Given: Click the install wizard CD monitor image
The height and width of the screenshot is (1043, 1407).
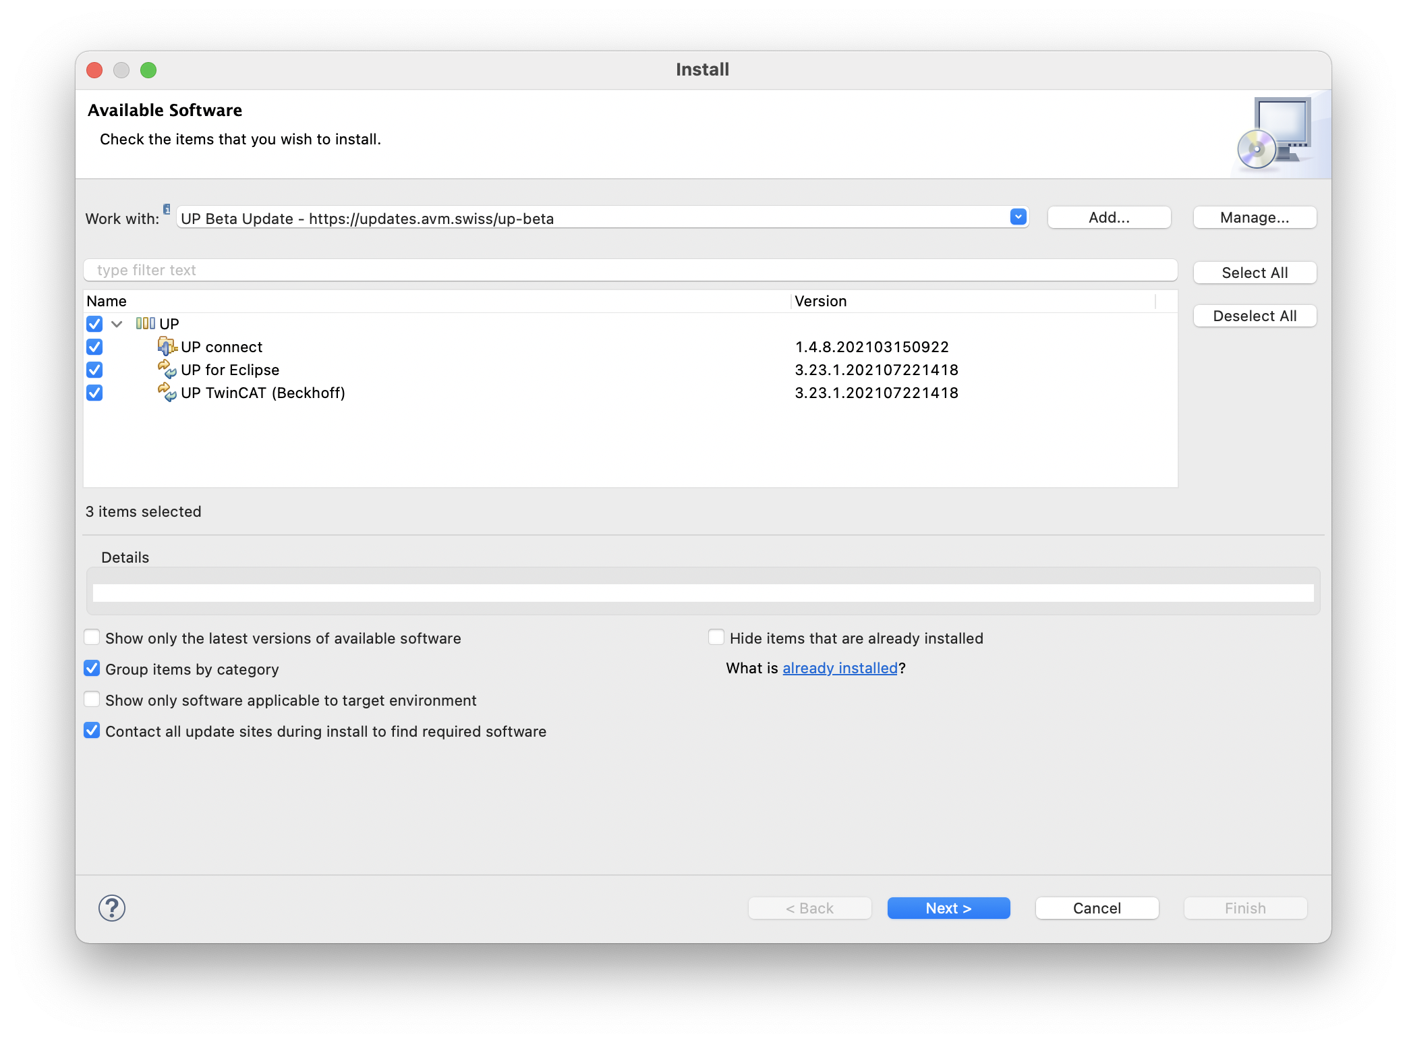Looking at the screenshot, I should [1275, 134].
